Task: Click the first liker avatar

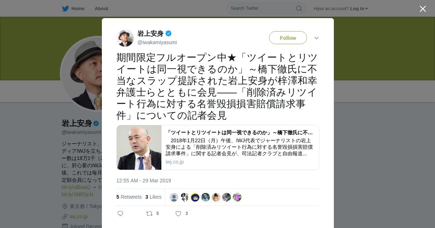Action: (x=174, y=197)
